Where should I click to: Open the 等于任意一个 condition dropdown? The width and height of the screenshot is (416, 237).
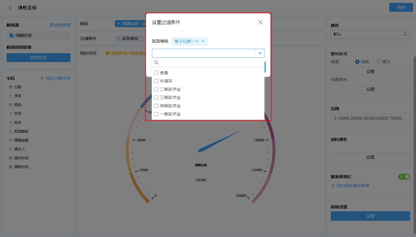click(189, 41)
